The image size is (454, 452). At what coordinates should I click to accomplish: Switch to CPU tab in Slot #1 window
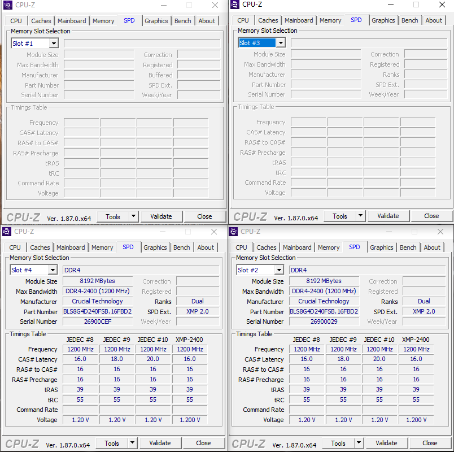click(16, 21)
